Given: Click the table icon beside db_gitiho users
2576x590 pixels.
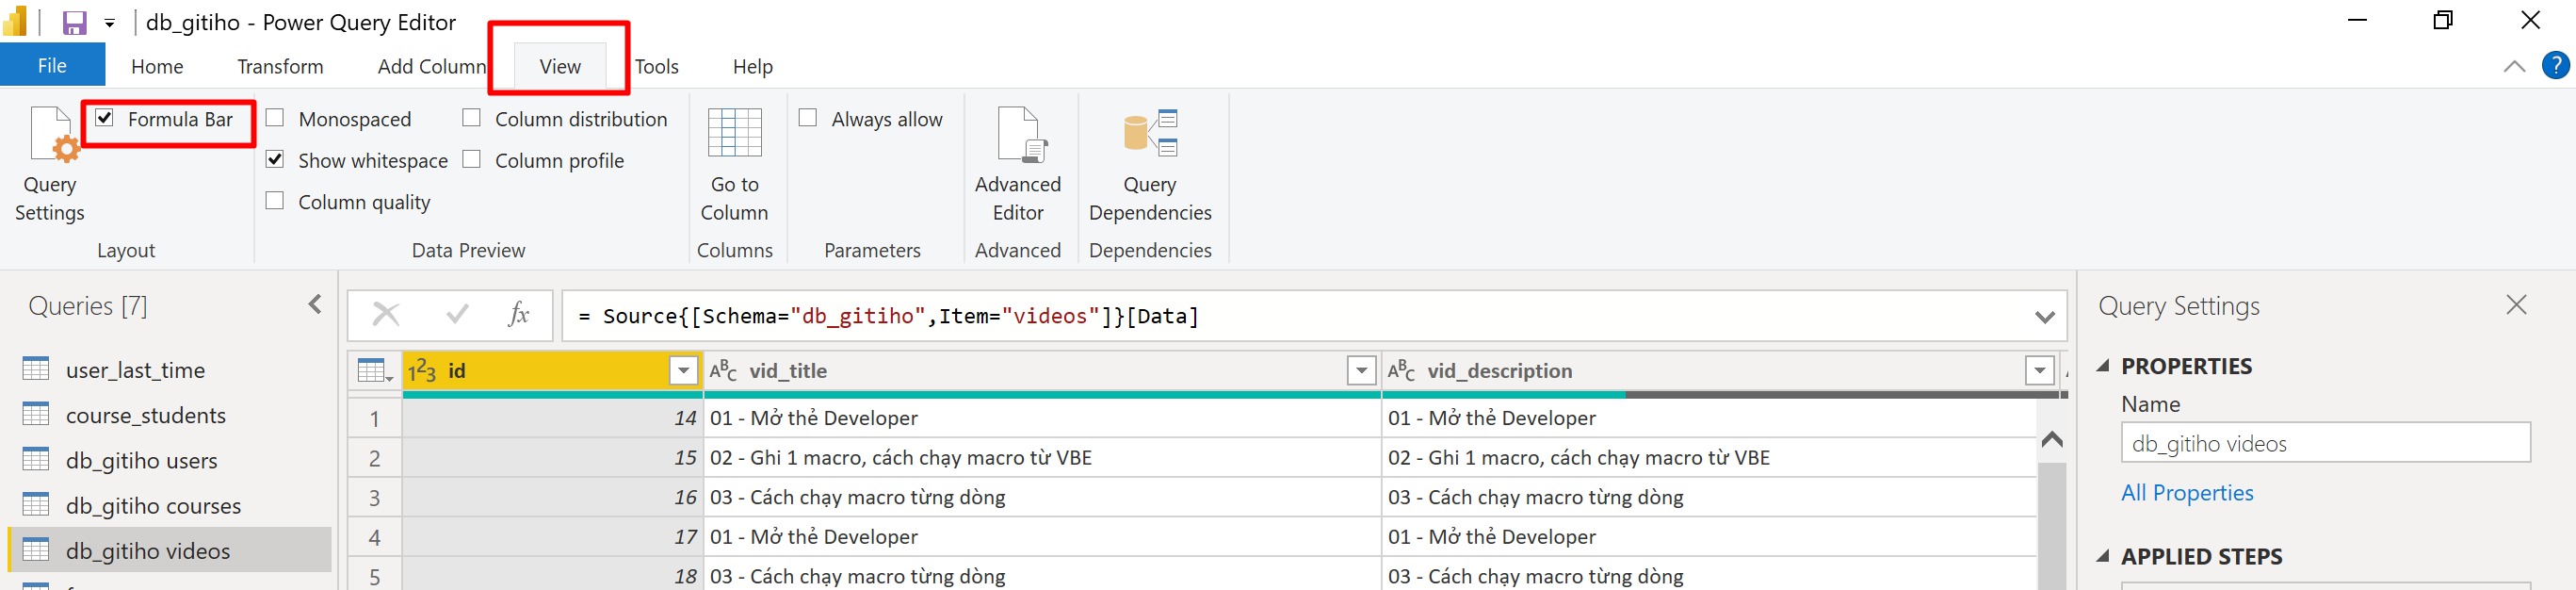Looking at the screenshot, I should 36,459.
